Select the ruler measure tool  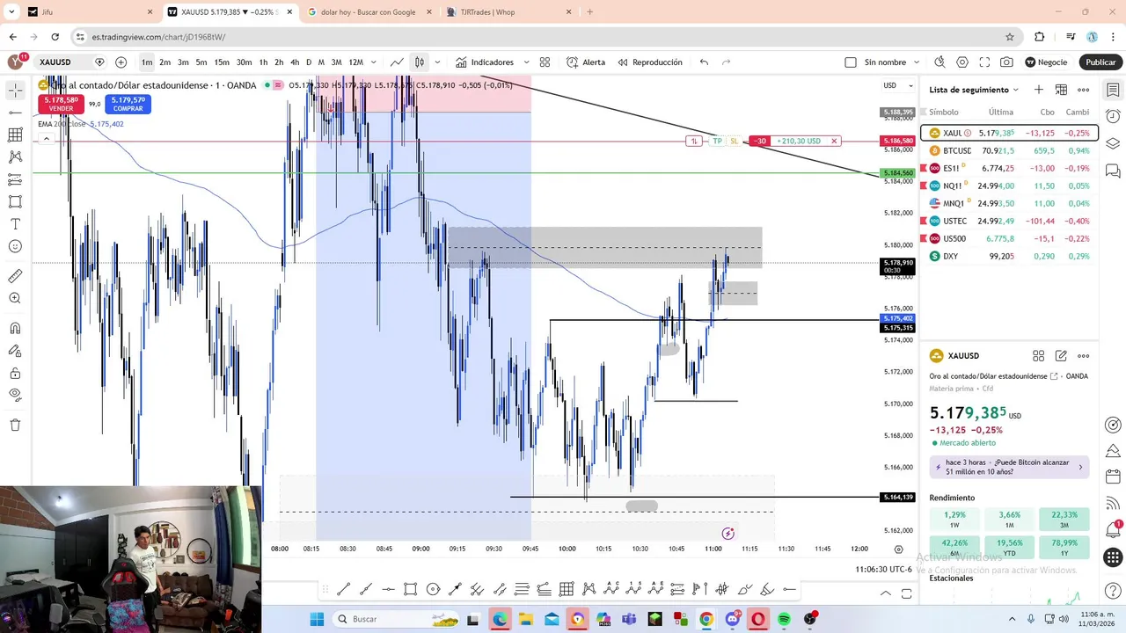tap(15, 276)
